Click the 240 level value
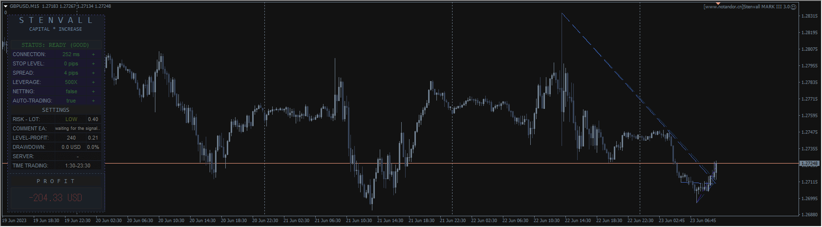The width and height of the screenshot is (822, 227). pyautogui.click(x=71, y=138)
